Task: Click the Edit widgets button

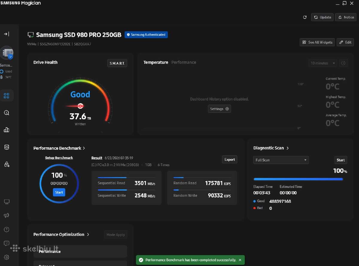Action: click(x=345, y=42)
